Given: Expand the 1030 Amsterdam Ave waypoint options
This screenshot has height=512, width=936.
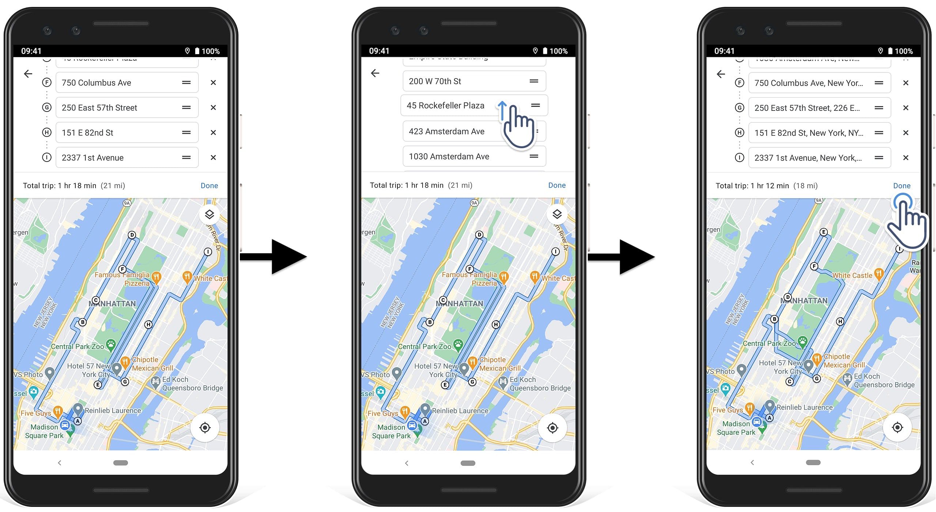Looking at the screenshot, I should pyautogui.click(x=535, y=157).
